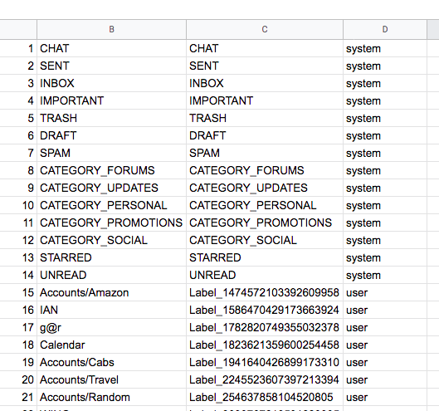Click 'system' cell in STARRED row
Screen dimensions: 439x411
click(x=385, y=257)
